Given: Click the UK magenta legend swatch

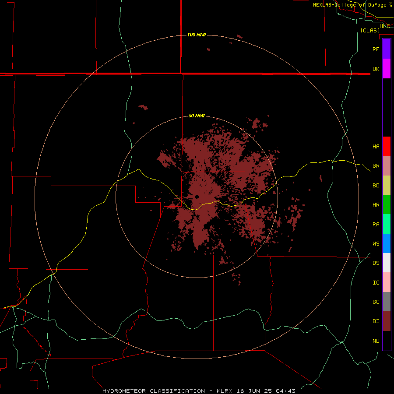Looking at the screenshot, I should [x=387, y=69].
